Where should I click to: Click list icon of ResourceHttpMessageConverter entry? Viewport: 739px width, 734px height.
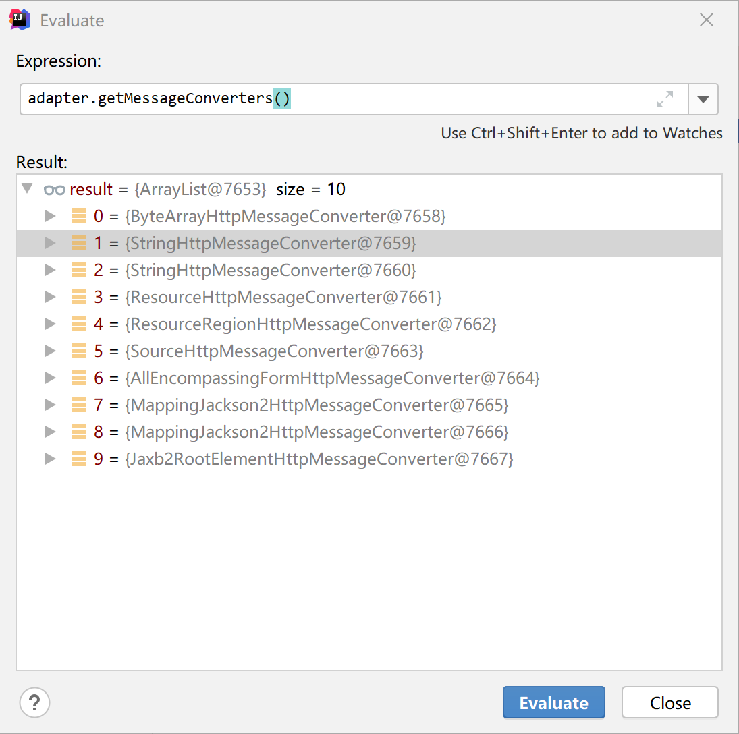[79, 298]
